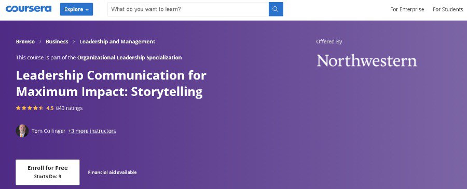Click Tom Collinger's profile photo
Viewport: 467px width, 189px height.
click(x=22, y=131)
